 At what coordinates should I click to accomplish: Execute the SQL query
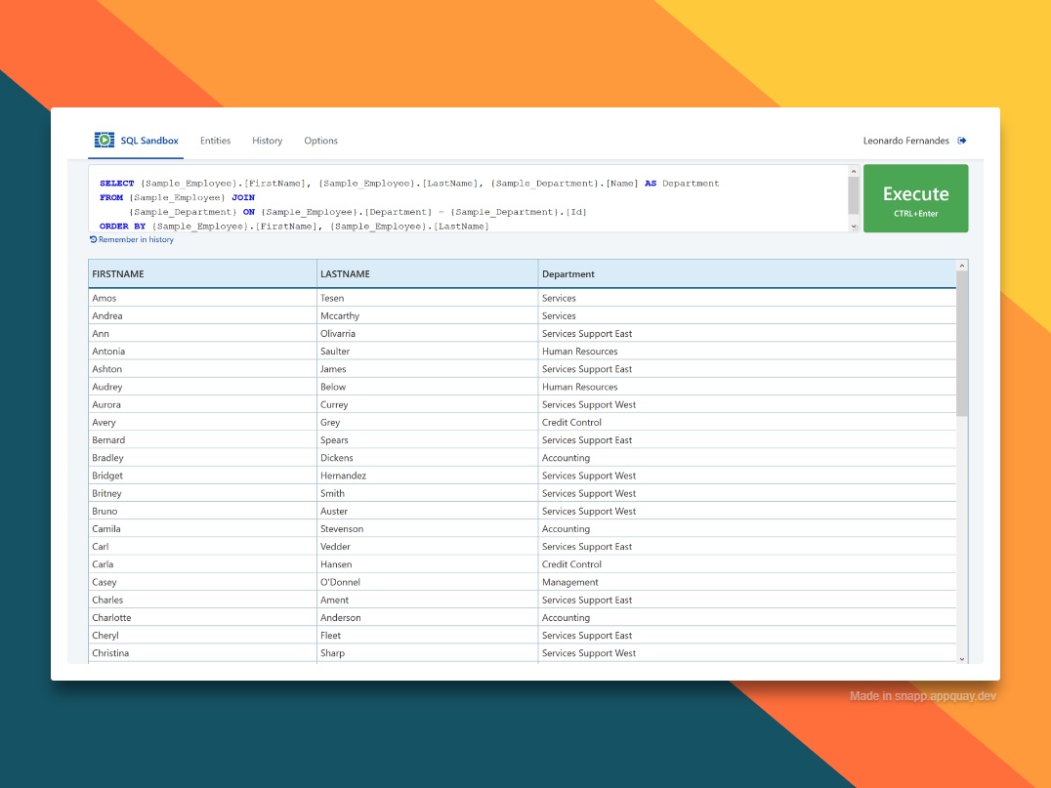[915, 197]
